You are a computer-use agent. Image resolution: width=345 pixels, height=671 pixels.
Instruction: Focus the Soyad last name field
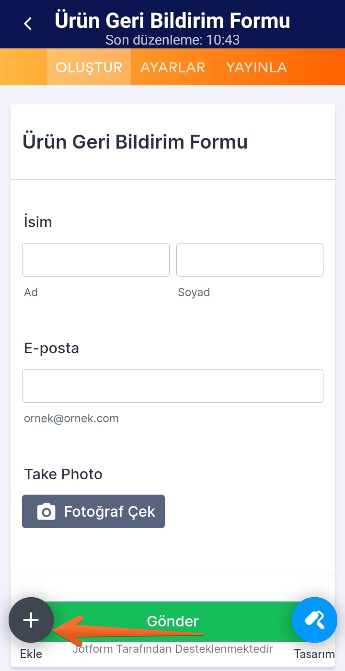(x=250, y=260)
